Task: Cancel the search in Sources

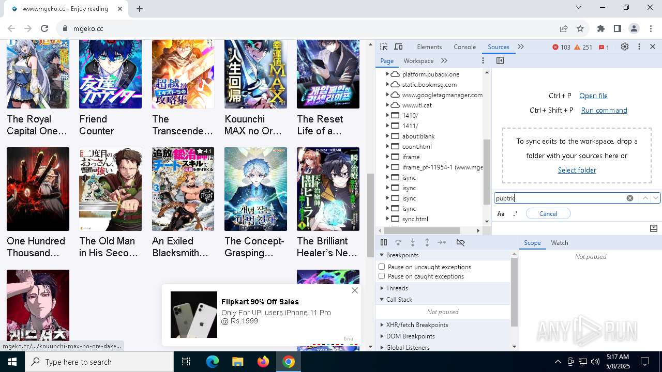Action: pos(548,213)
